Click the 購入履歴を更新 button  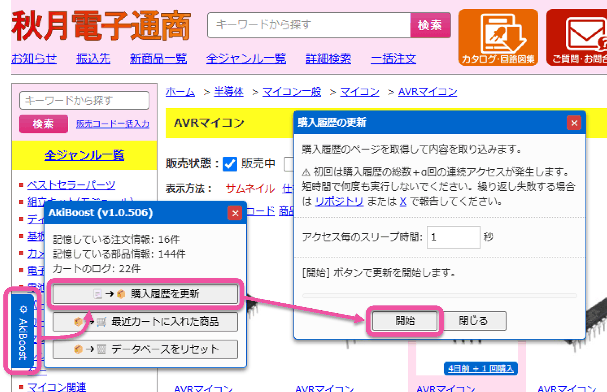pyautogui.click(x=145, y=294)
